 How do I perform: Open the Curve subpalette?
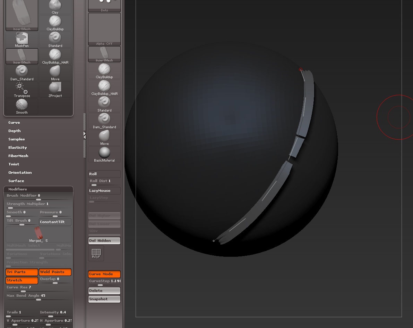click(x=14, y=122)
